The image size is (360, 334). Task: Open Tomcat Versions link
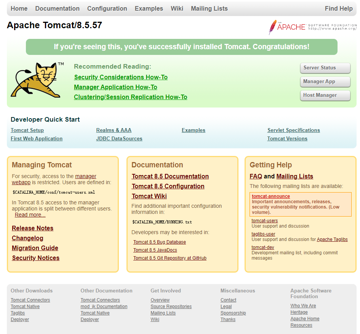287,139
